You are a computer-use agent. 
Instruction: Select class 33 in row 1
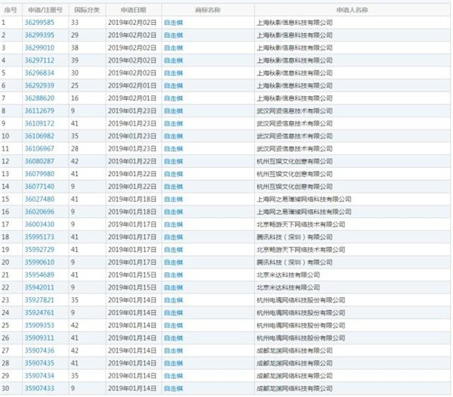pos(75,23)
